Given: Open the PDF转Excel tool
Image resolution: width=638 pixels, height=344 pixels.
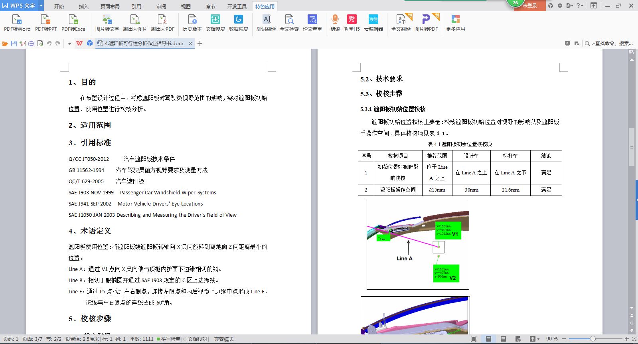Looking at the screenshot, I should pos(74,23).
